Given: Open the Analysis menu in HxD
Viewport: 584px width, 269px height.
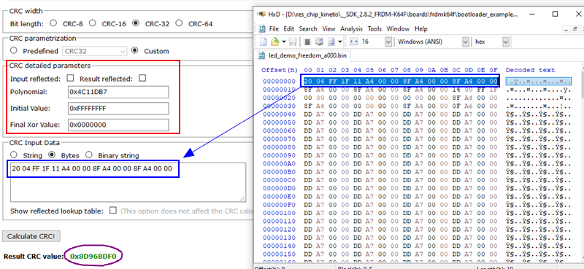Looking at the screenshot, I should point(351,28).
